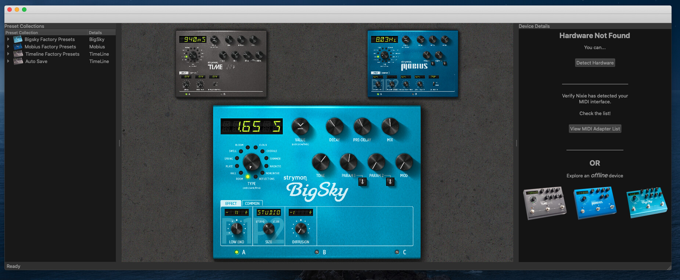This screenshot has width=680, height=280.
Task: Select the PLATE reverb type LED
Action: pyautogui.click(x=237, y=166)
